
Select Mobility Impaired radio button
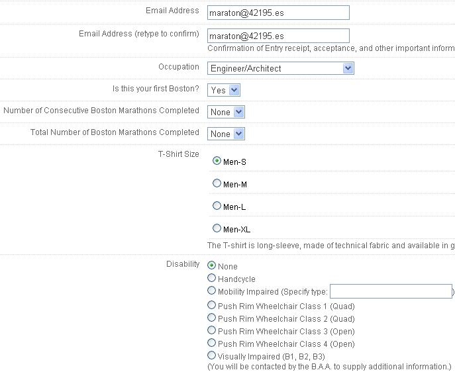212,291
